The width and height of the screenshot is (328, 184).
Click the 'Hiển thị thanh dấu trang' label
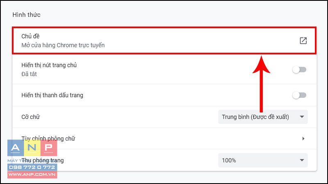pos(52,95)
